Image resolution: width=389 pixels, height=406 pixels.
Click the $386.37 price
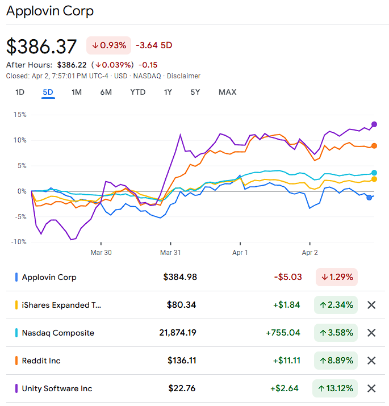click(41, 47)
